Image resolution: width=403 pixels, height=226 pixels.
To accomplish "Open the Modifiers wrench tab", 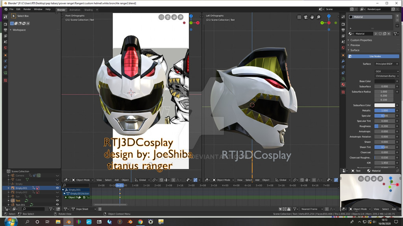I will click(343, 61).
